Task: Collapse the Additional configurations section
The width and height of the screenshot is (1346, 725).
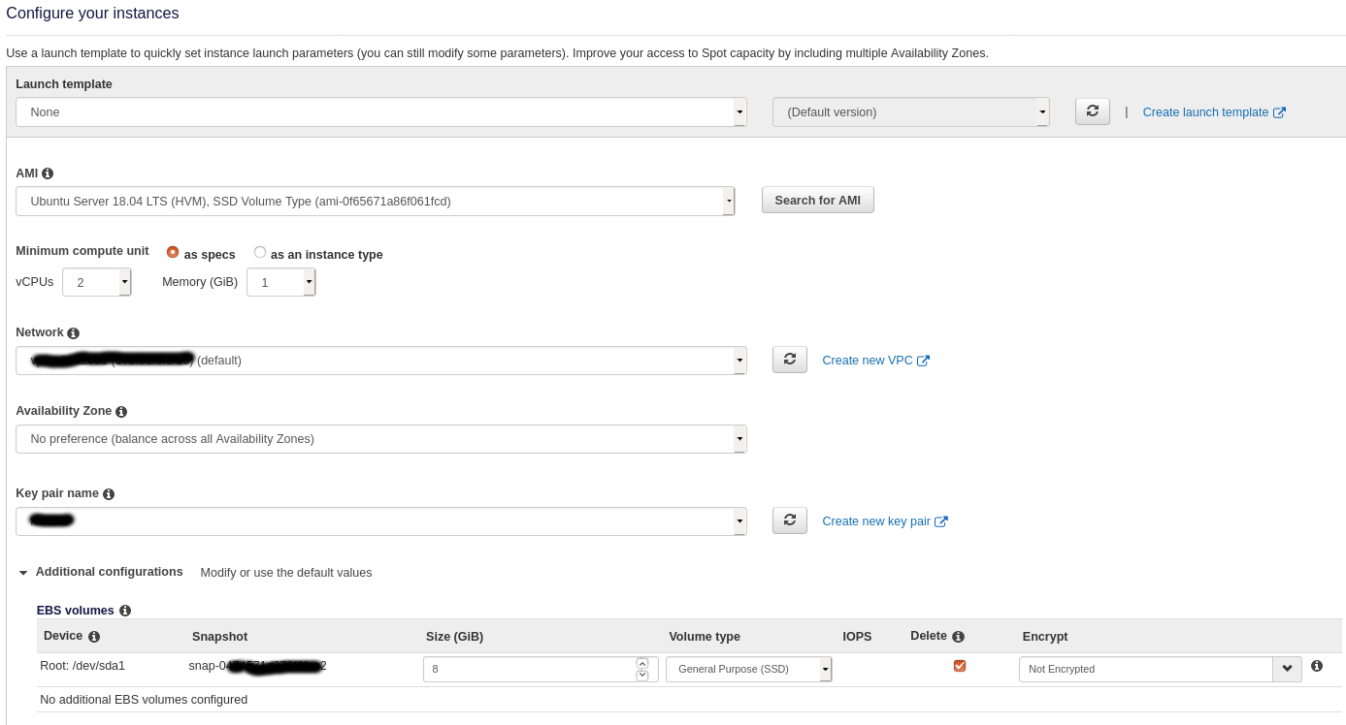Action: [23, 573]
